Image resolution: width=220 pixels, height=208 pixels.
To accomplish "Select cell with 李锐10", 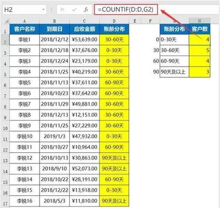I will pos(25,136).
